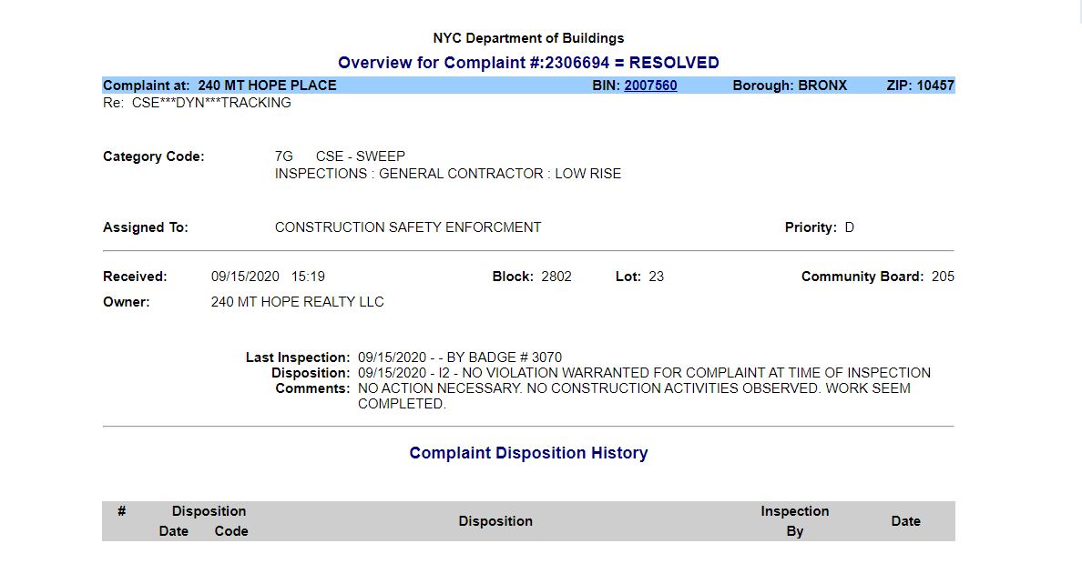
Task: Click the 'Owner:' label
Action: [127, 302]
